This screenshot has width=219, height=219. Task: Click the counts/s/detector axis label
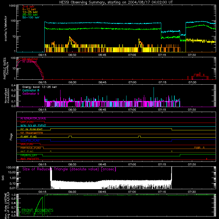[x=5, y=28]
